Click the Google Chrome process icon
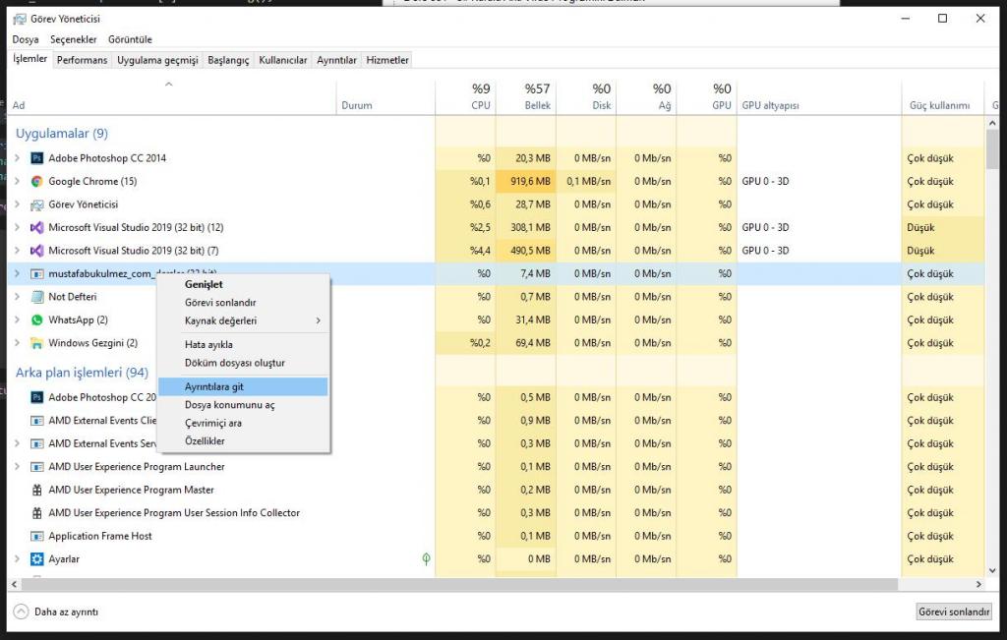1007x640 pixels. pyautogui.click(x=37, y=182)
